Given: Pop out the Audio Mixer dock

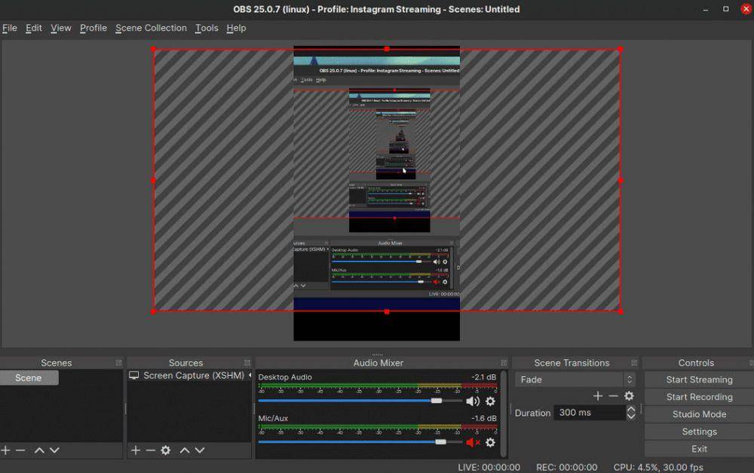Looking at the screenshot, I should coord(504,362).
